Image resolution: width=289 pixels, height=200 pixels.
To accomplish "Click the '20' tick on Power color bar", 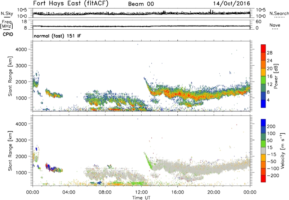I will click(269, 69).
